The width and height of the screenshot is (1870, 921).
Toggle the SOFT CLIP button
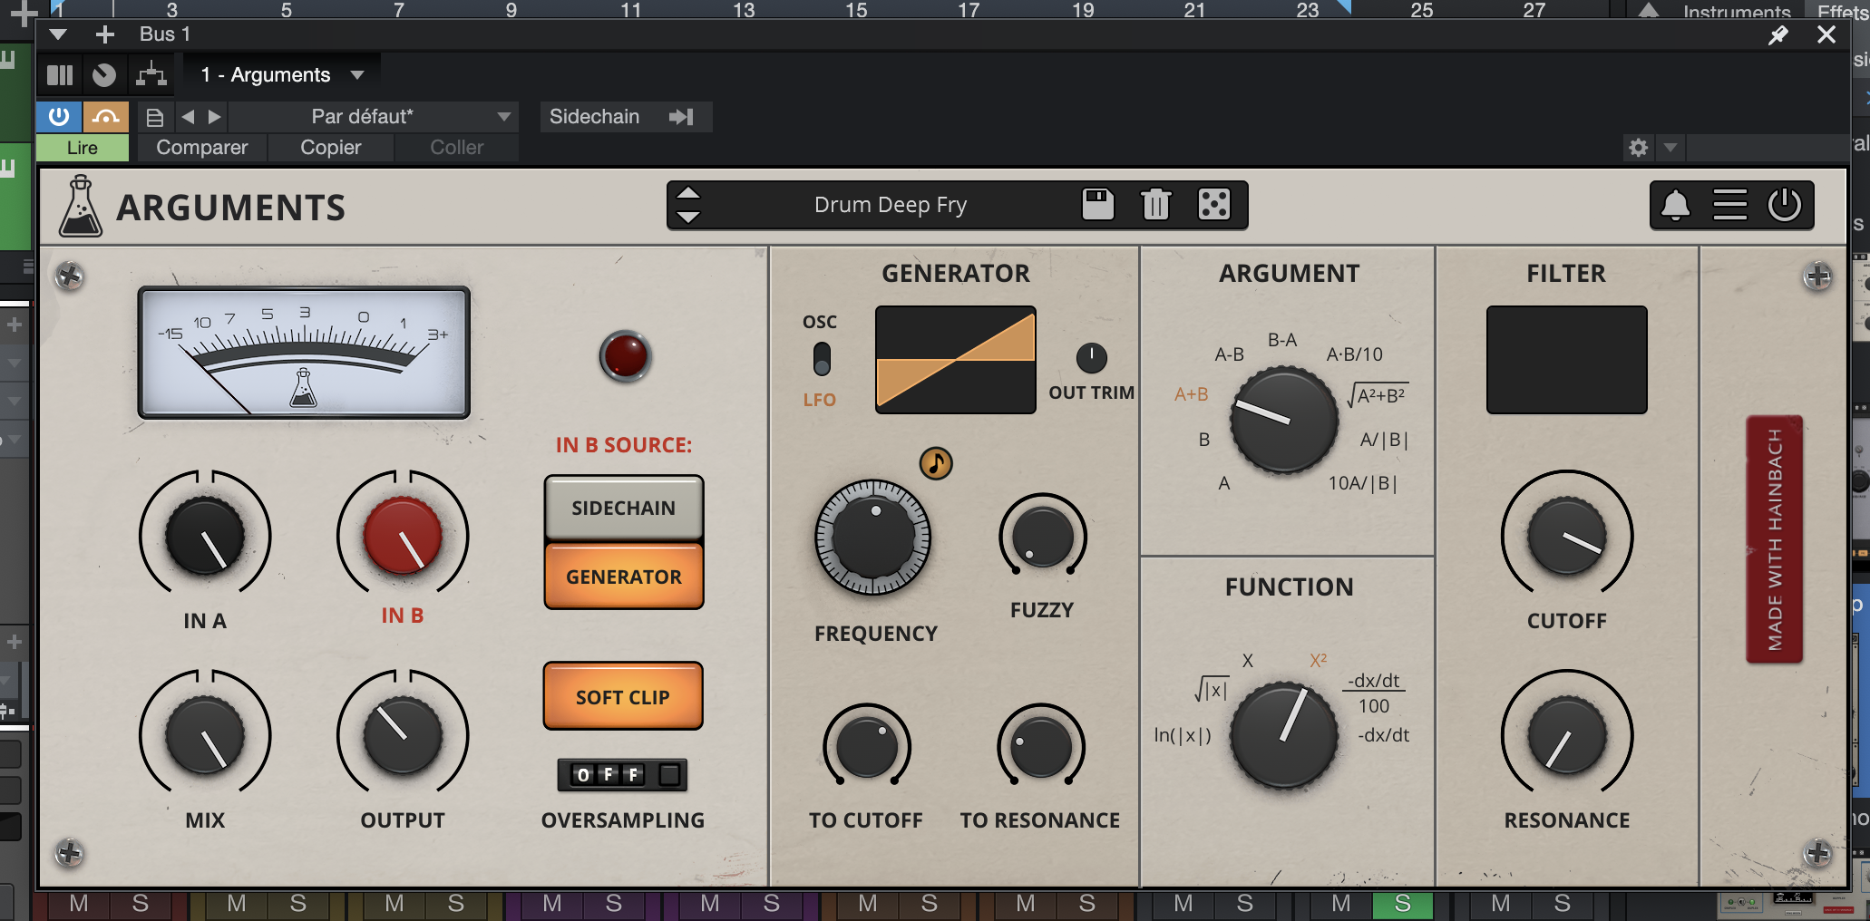pyautogui.click(x=623, y=696)
